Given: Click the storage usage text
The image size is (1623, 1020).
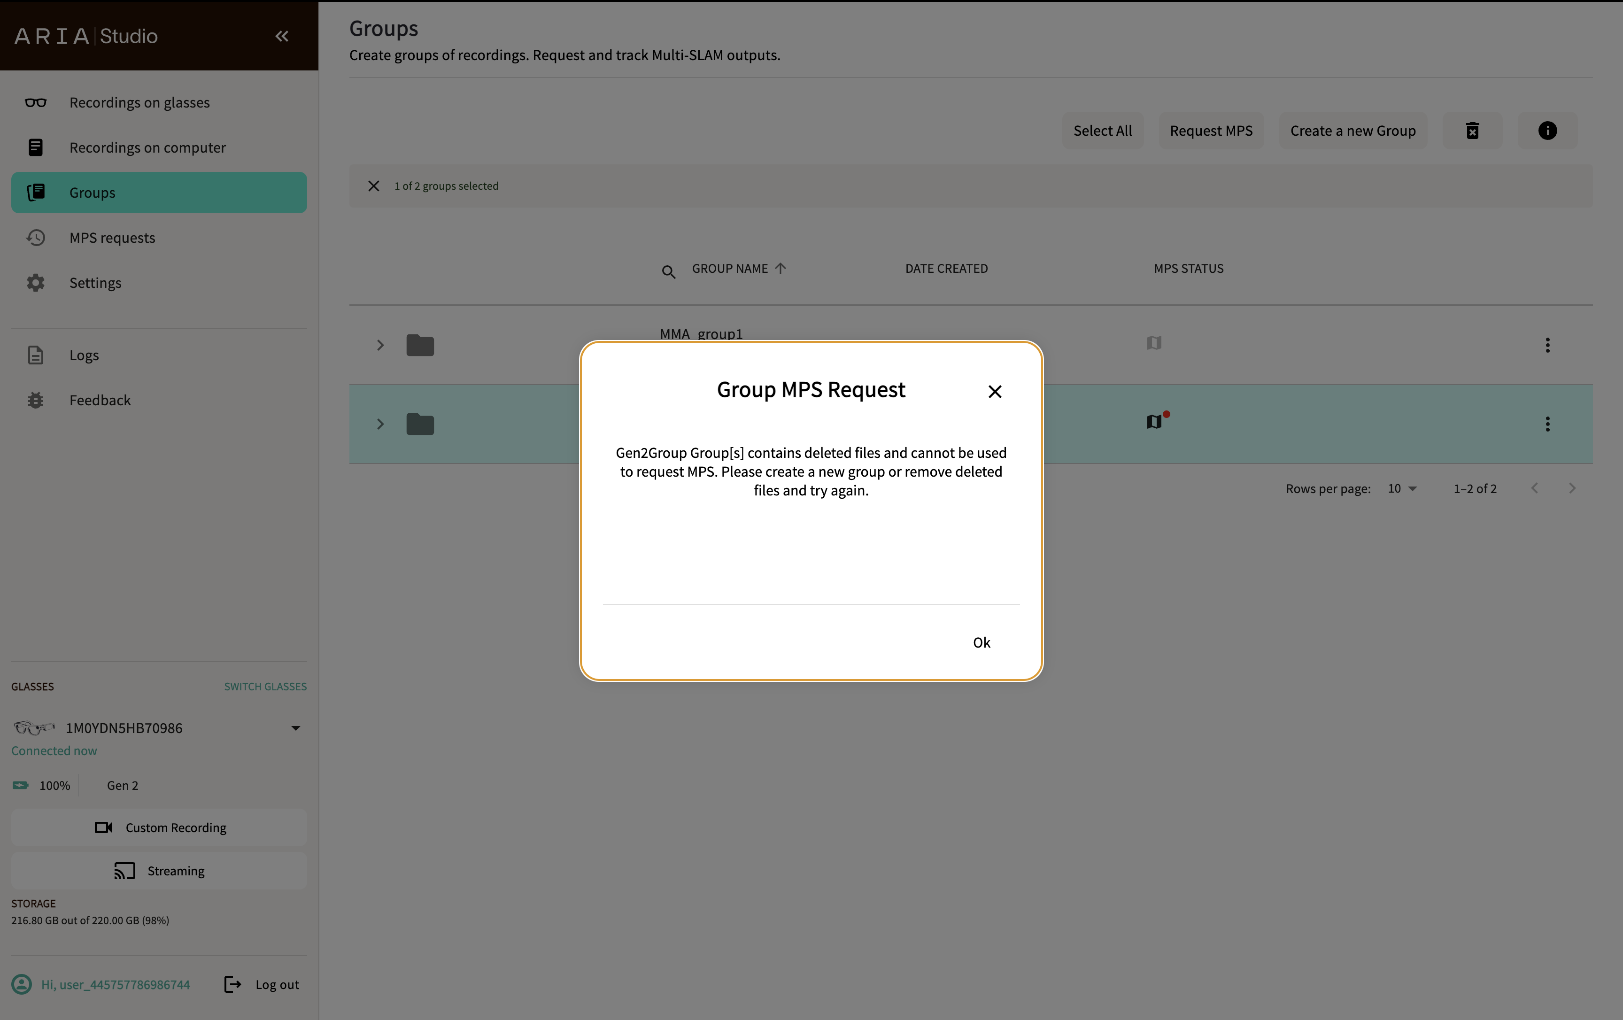Looking at the screenshot, I should [90, 920].
